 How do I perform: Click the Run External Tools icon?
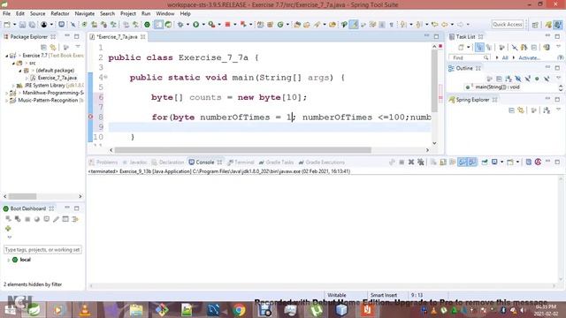[x=211, y=25]
